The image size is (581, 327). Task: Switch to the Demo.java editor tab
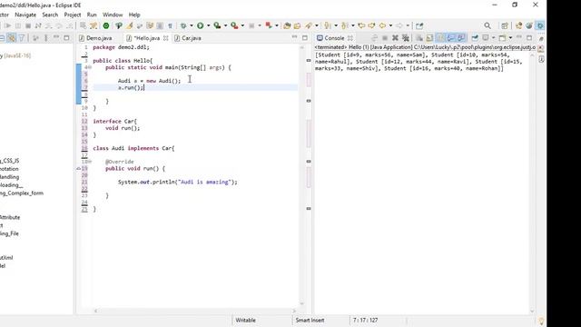click(95, 38)
